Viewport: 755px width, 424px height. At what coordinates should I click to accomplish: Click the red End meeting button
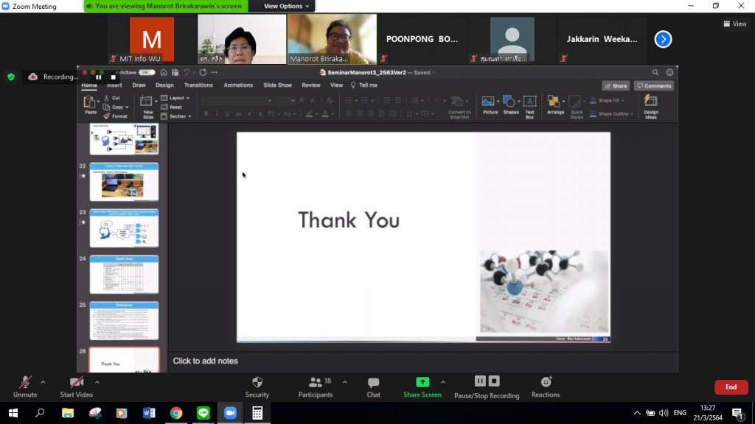(731, 387)
